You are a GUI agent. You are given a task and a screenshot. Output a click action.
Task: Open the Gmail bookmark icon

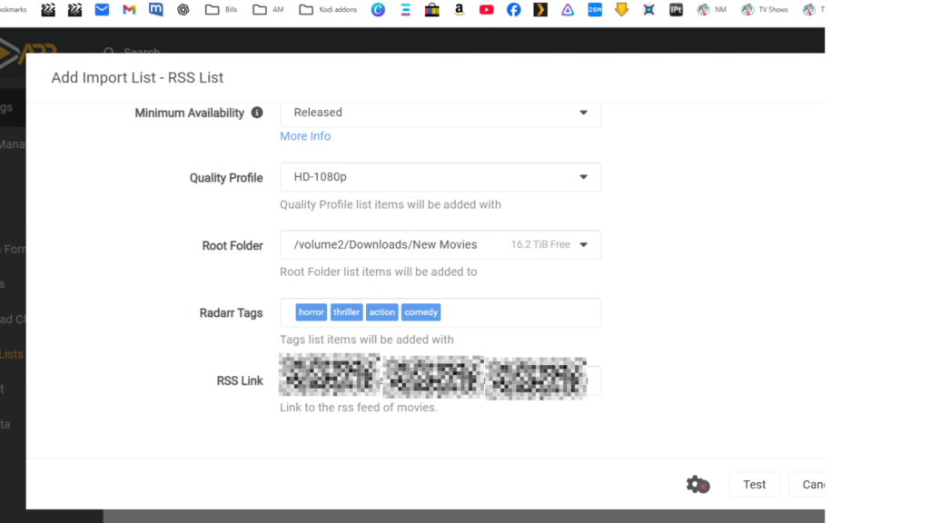pos(129,10)
